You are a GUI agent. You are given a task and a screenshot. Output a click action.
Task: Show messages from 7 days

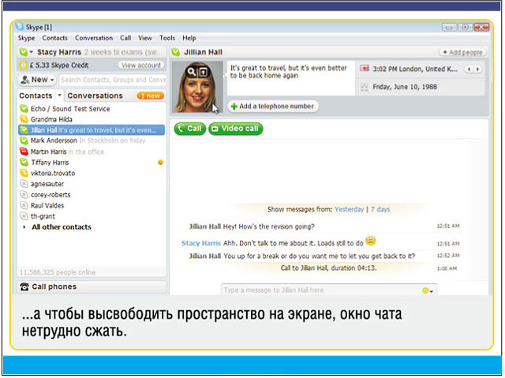[380, 209]
